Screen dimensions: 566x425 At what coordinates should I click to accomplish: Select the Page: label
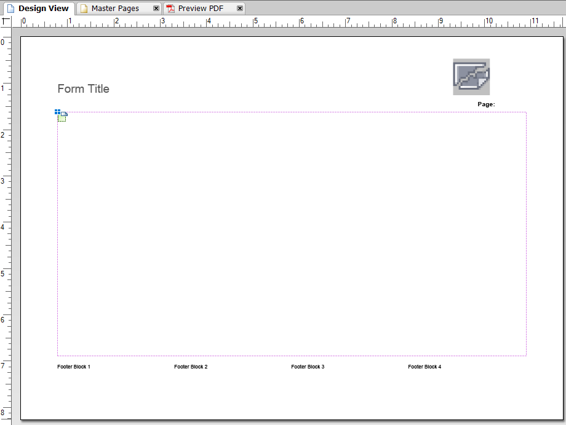(x=486, y=104)
